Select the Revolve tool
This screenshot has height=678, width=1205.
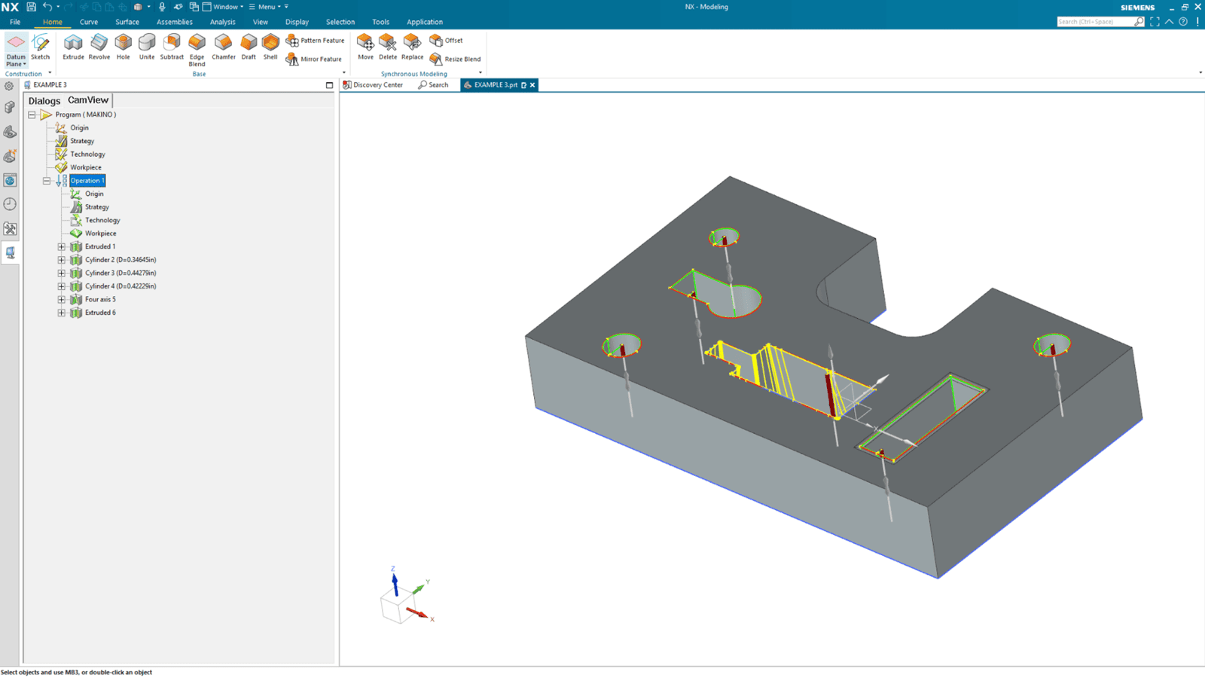coord(99,47)
